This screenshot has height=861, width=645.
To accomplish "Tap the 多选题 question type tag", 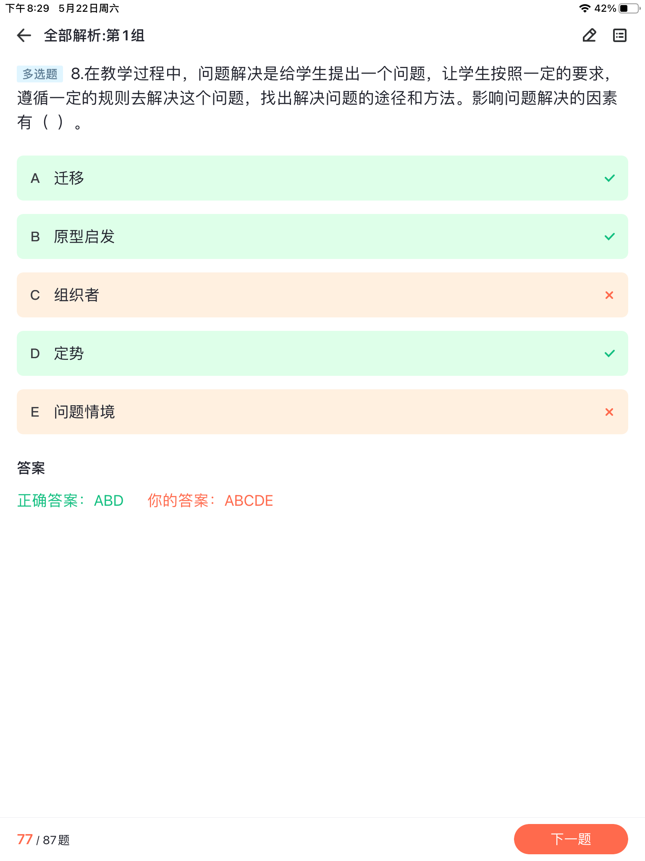I will 40,74.
